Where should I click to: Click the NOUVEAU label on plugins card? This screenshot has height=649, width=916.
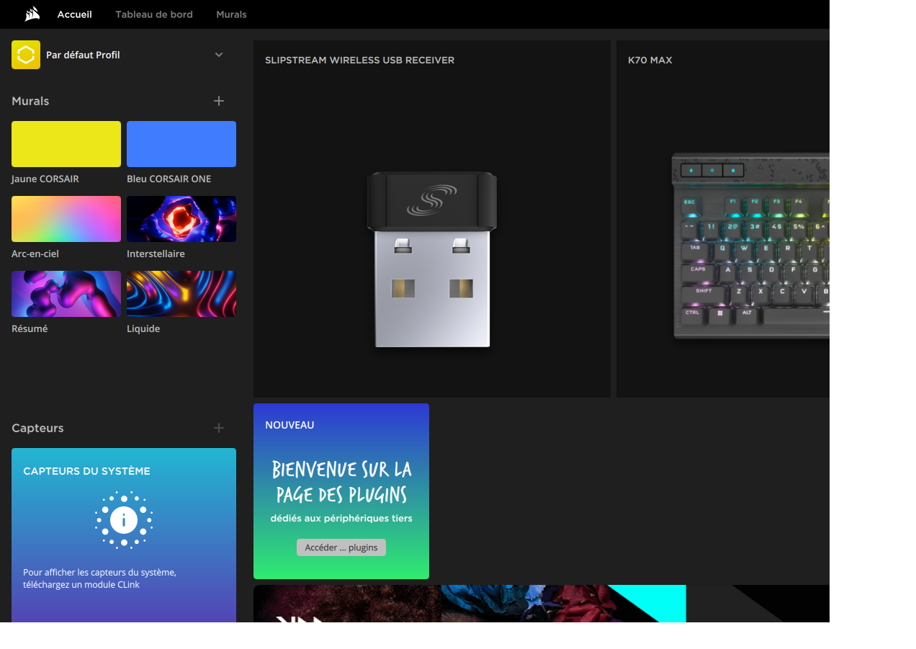coord(289,425)
